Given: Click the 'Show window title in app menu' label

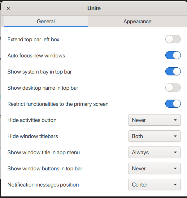Looking at the screenshot, I should (44, 153).
